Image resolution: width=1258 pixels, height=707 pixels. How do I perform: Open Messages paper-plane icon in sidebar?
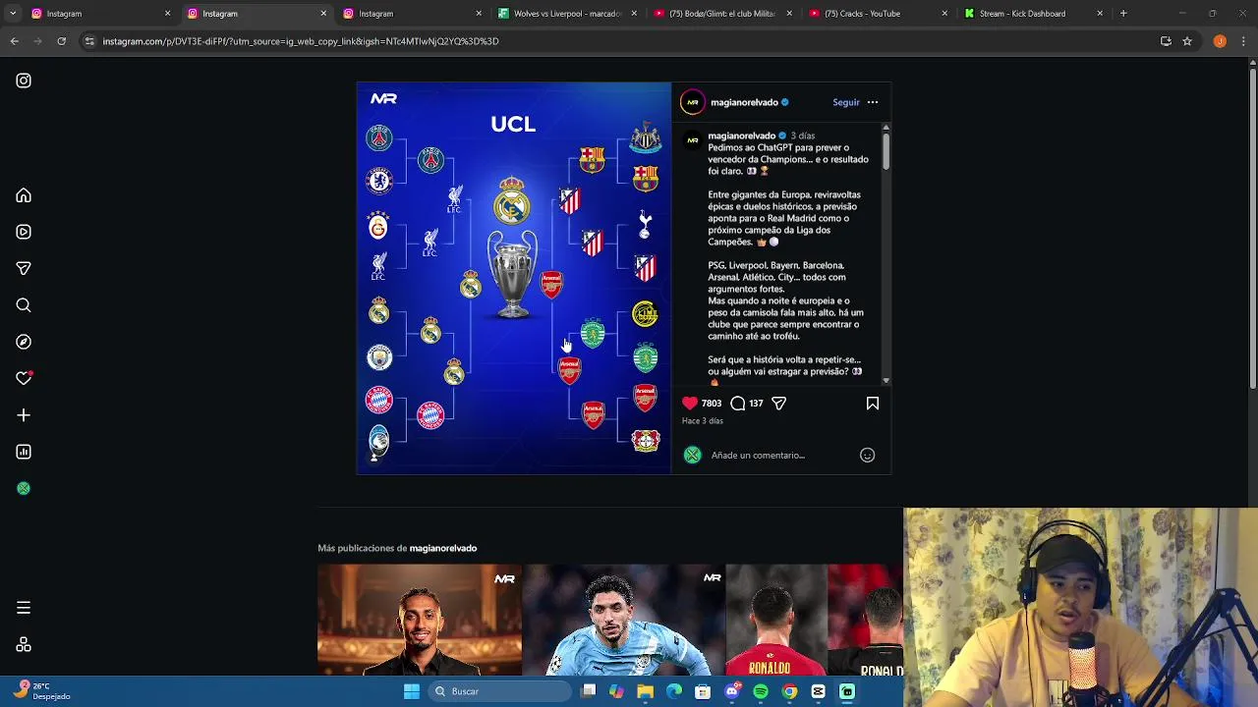pyautogui.click(x=24, y=268)
